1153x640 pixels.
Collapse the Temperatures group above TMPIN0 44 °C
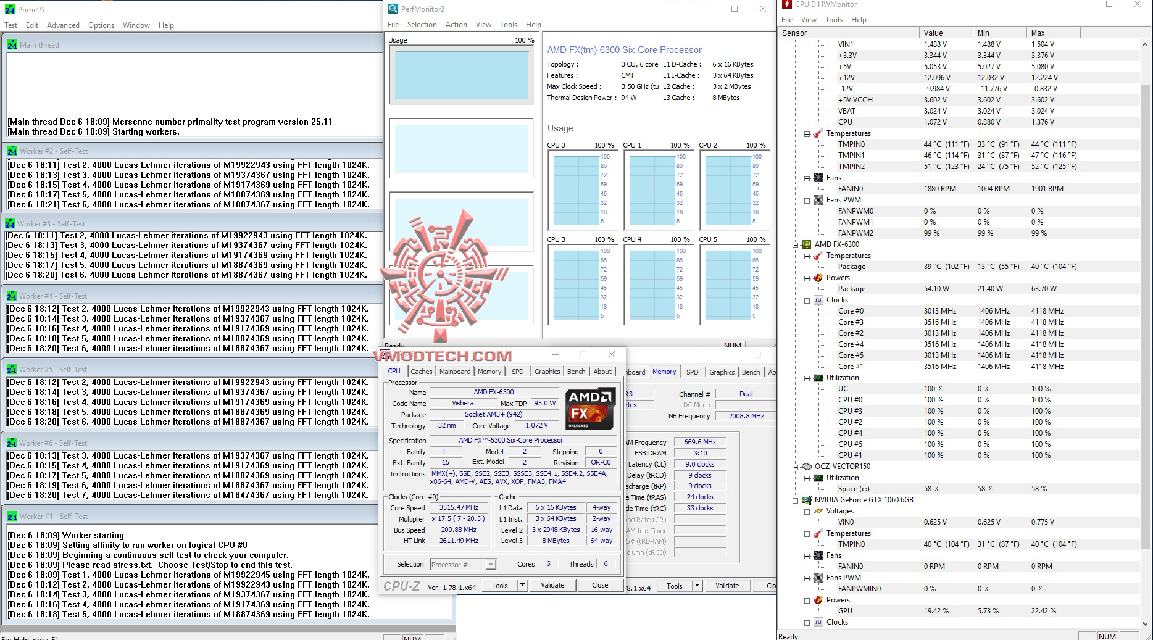coord(807,134)
